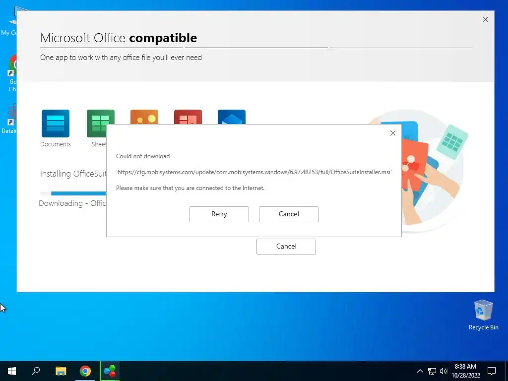Select the blue Mail app icon
Screen dimensions: 508x381
tap(232, 117)
